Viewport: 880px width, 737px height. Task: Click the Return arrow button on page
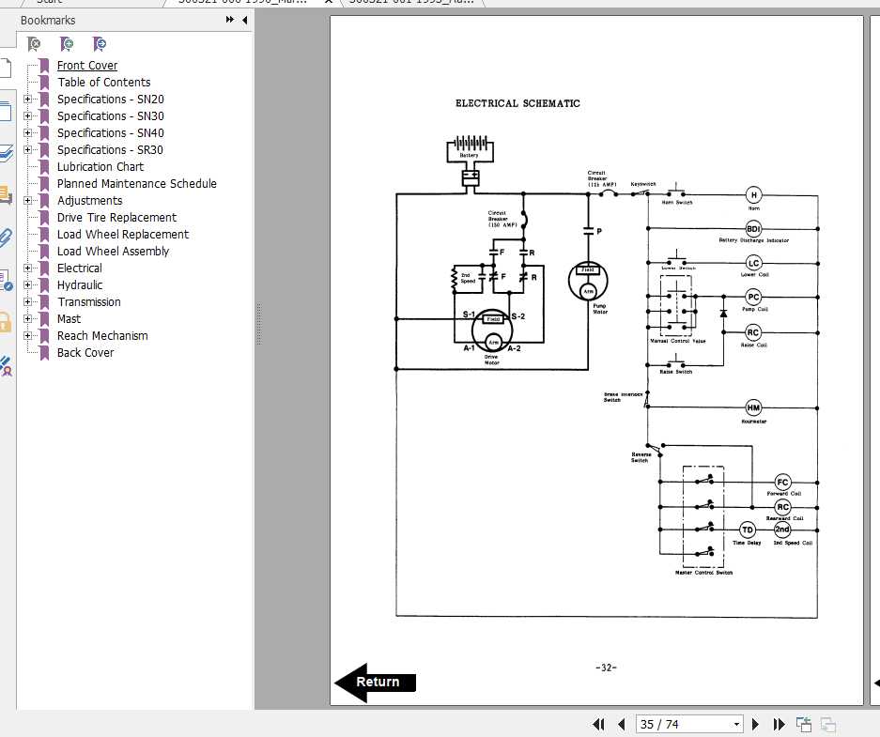click(x=375, y=682)
